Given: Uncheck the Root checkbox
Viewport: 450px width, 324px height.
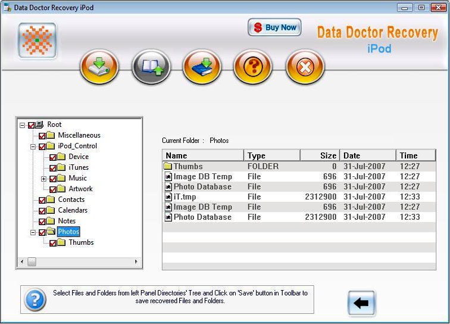Looking at the screenshot, I should pyautogui.click(x=32, y=125).
